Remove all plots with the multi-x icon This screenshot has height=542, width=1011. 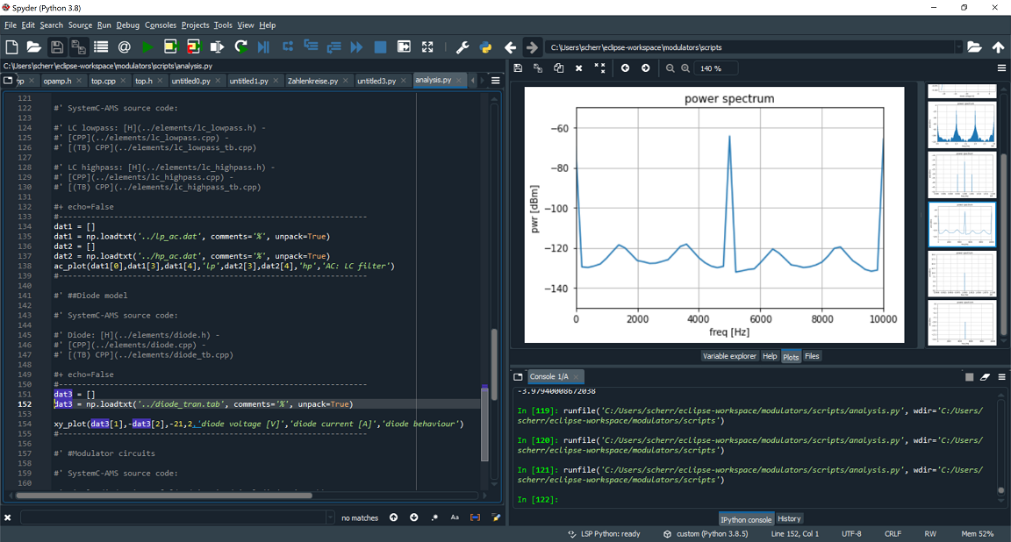coord(599,68)
